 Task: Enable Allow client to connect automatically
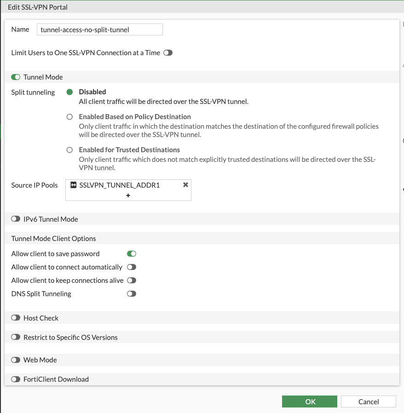[132, 267]
